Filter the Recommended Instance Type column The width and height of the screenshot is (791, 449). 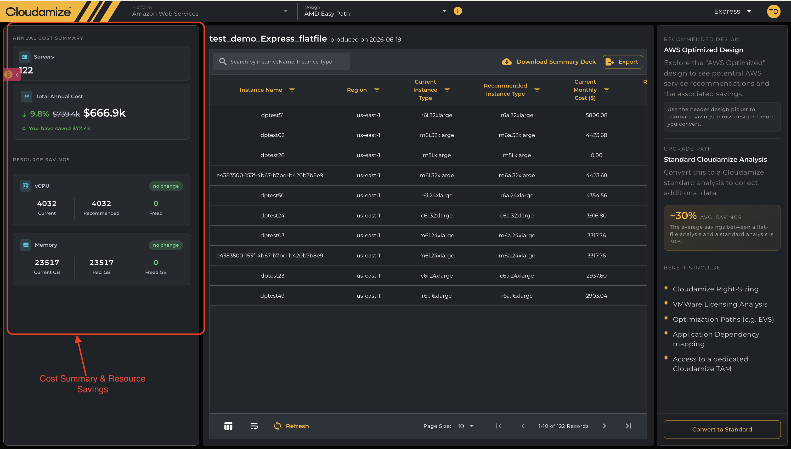(x=537, y=90)
